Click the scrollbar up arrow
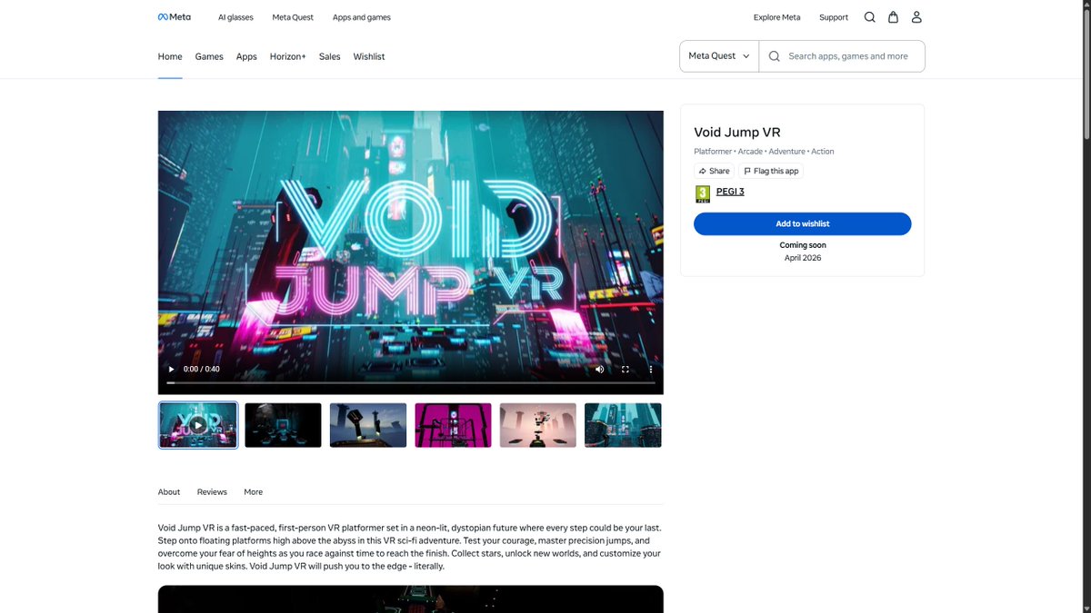The height and width of the screenshot is (613, 1091). coord(1086,5)
